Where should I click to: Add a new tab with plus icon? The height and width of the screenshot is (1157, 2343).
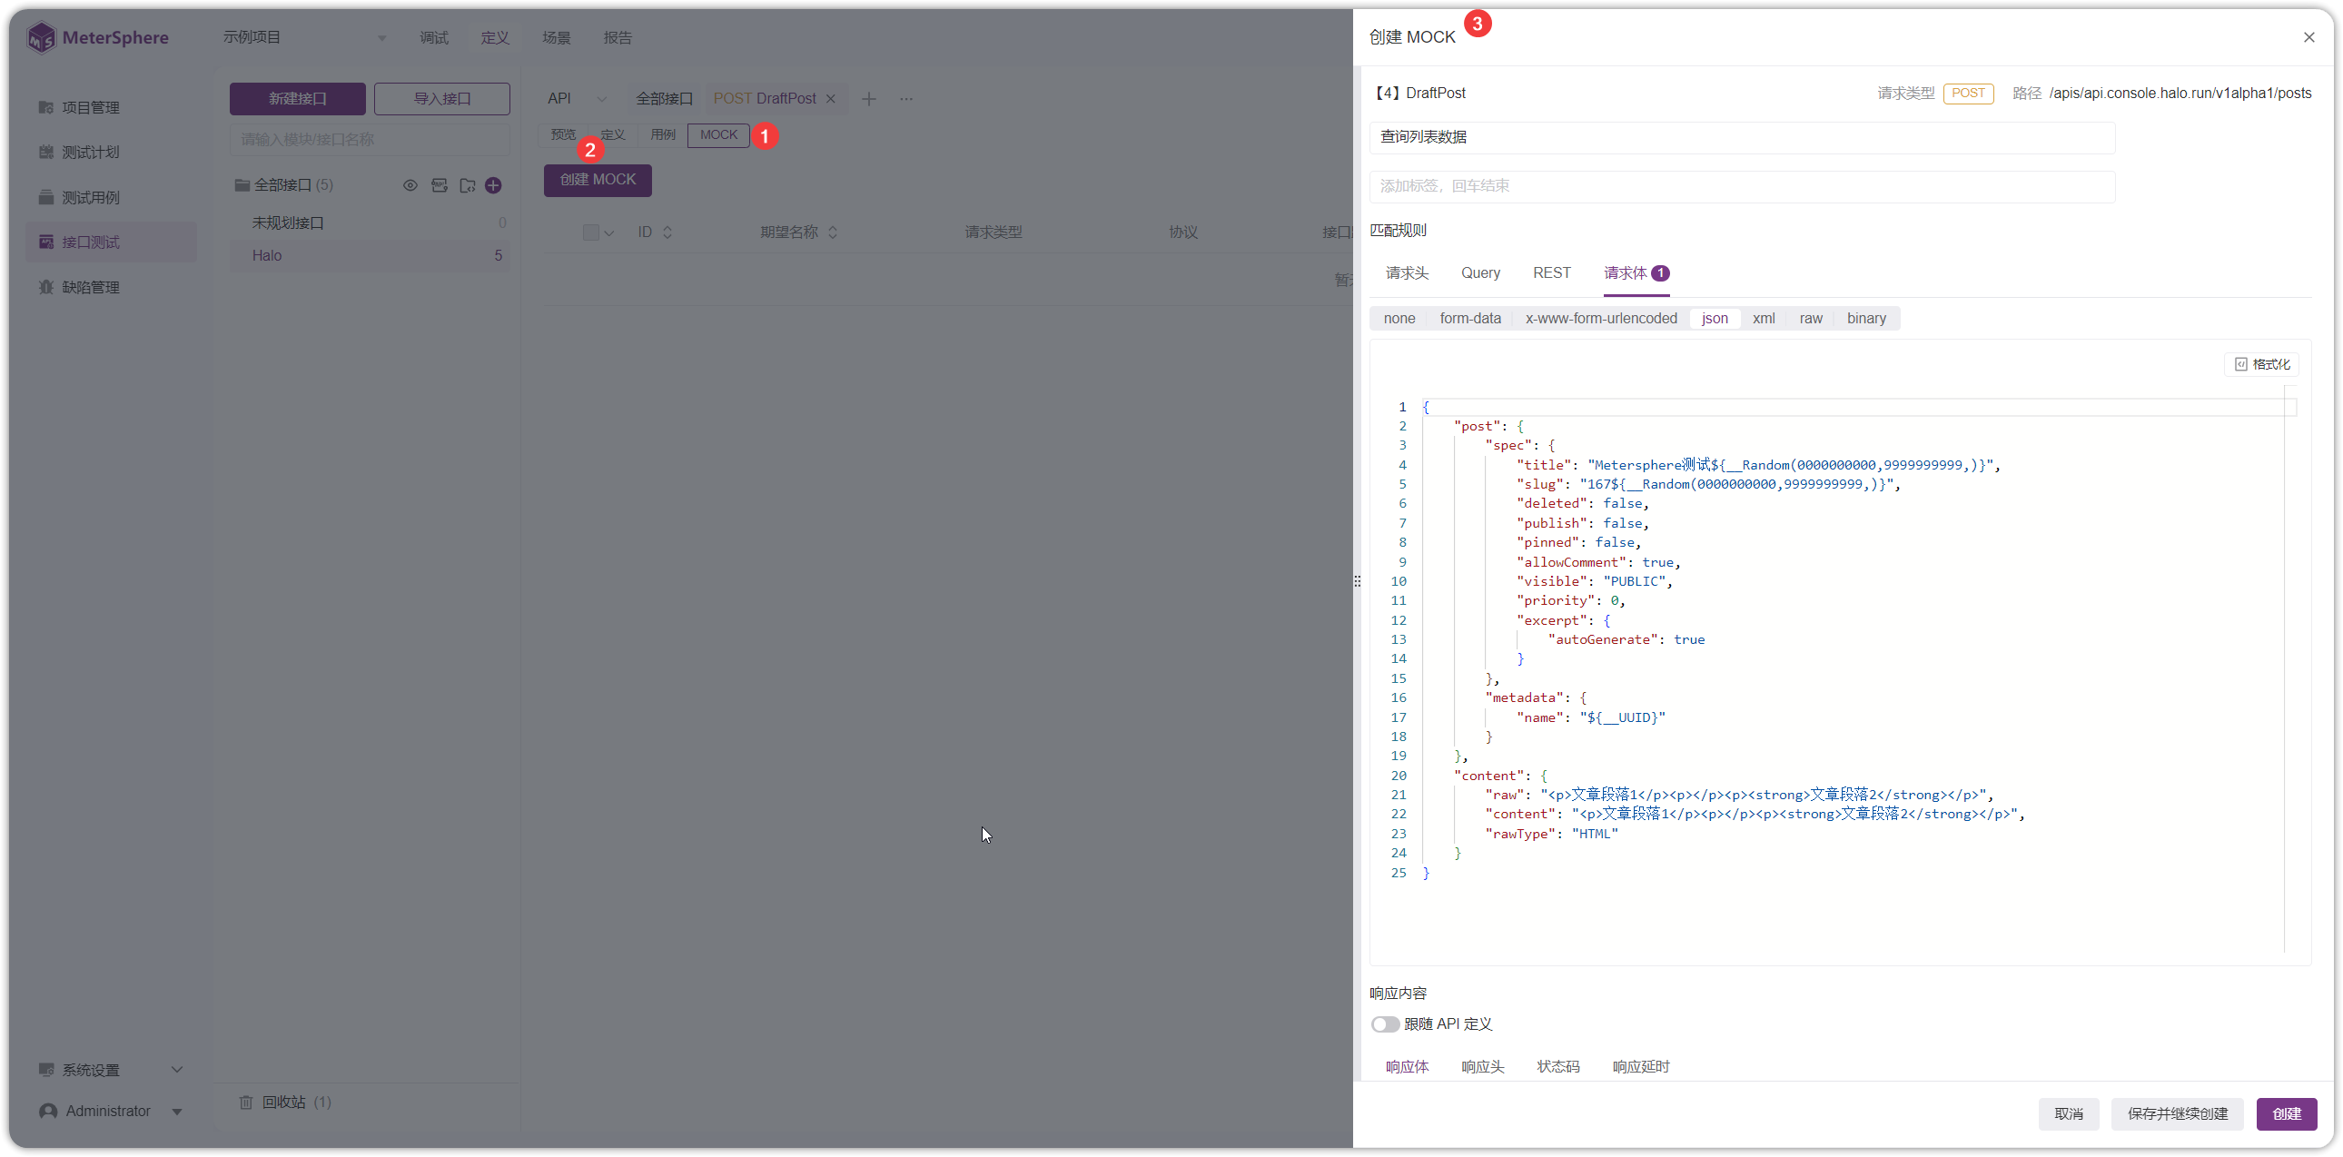868,99
